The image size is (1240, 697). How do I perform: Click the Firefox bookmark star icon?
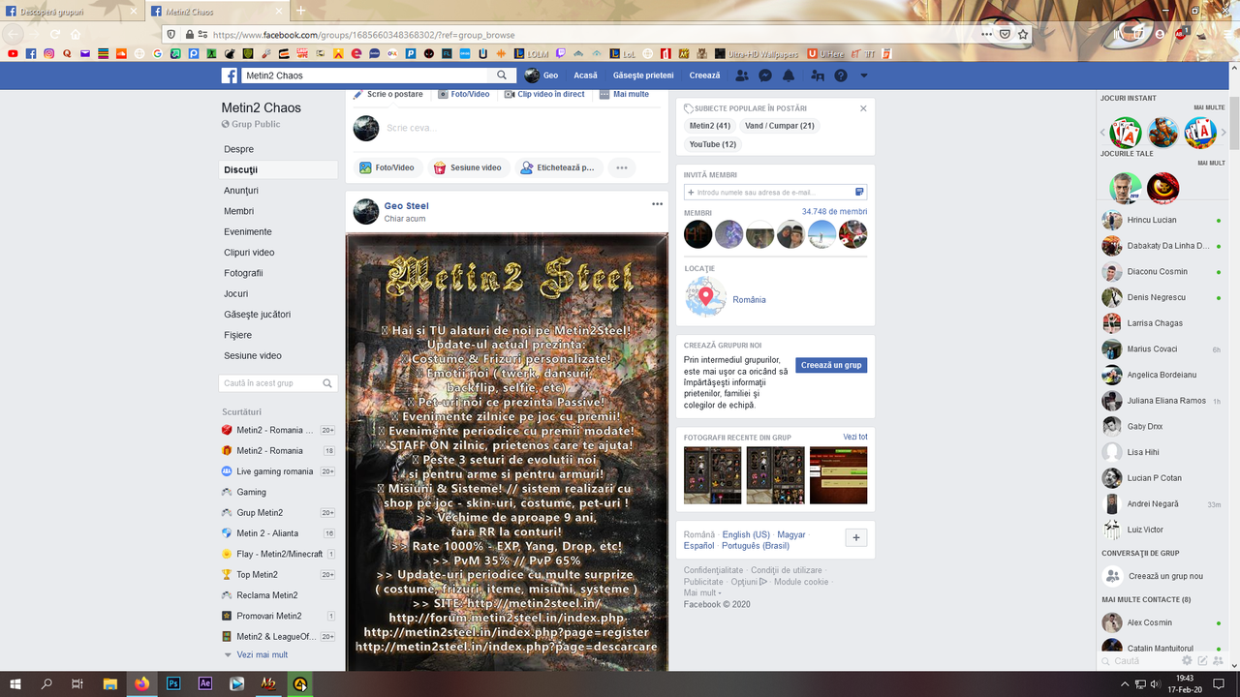tap(1023, 34)
